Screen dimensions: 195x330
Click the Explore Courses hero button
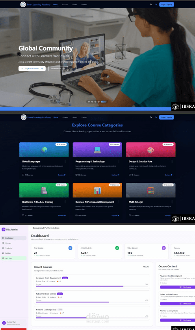(x=32, y=68)
